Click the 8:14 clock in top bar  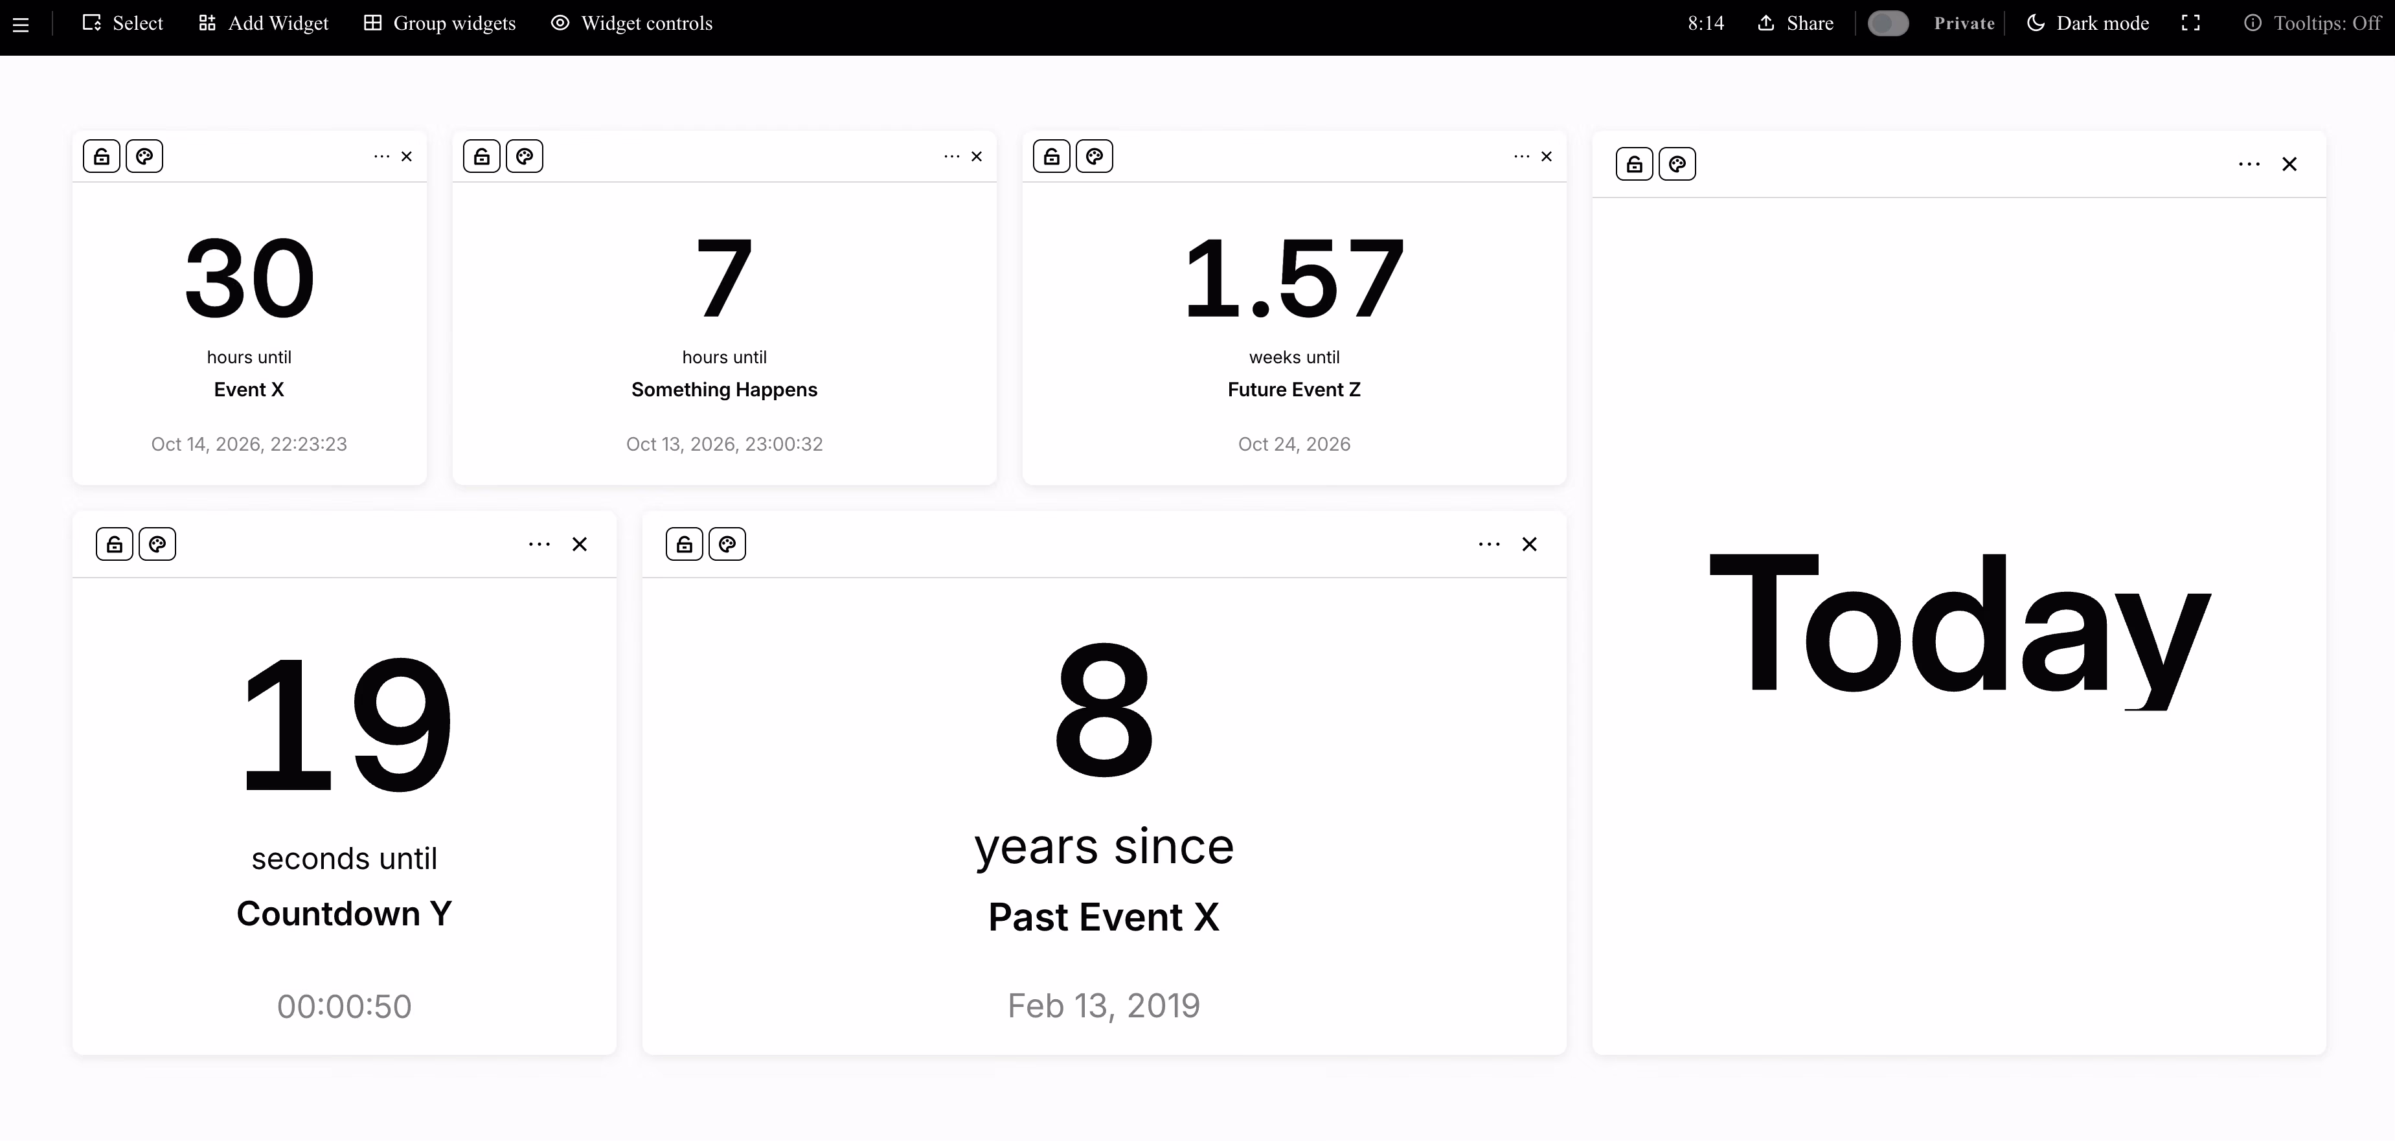pos(1706,23)
